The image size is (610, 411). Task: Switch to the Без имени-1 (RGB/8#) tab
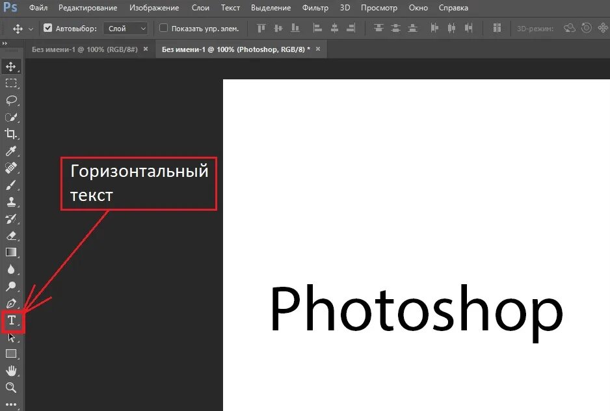pos(85,49)
